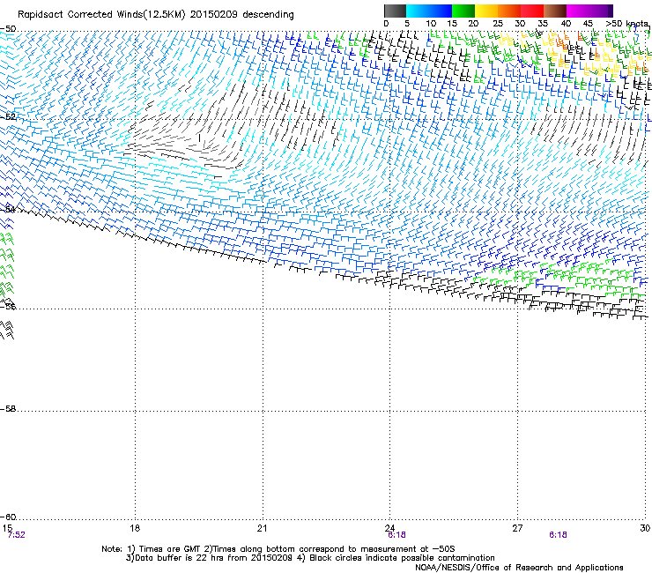Click the longitude axis label '27'
Screen dimensions: 652x573
click(x=517, y=528)
